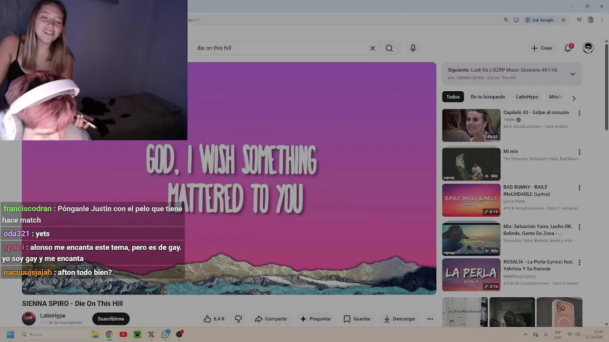This screenshot has height=342, width=609.
Task: Open Chrome profile avatar
Action: click(591, 20)
